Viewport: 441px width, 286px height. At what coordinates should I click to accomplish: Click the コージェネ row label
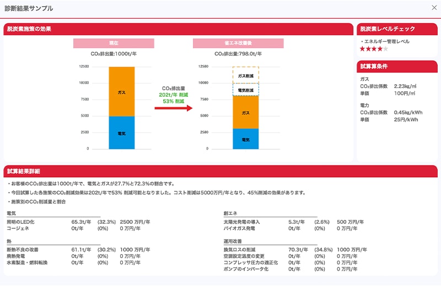[x=18, y=228]
